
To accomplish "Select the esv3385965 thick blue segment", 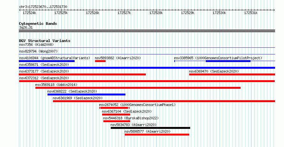I will coord(228,61).
